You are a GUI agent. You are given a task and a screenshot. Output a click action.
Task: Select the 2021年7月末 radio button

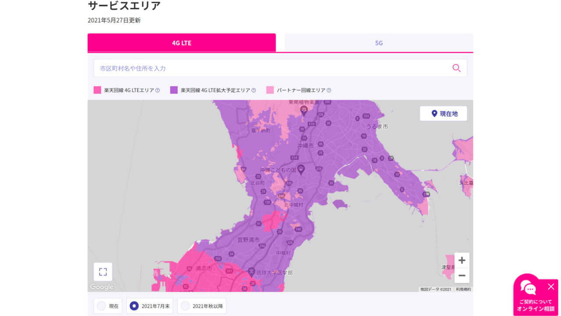click(x=134, y=306)
